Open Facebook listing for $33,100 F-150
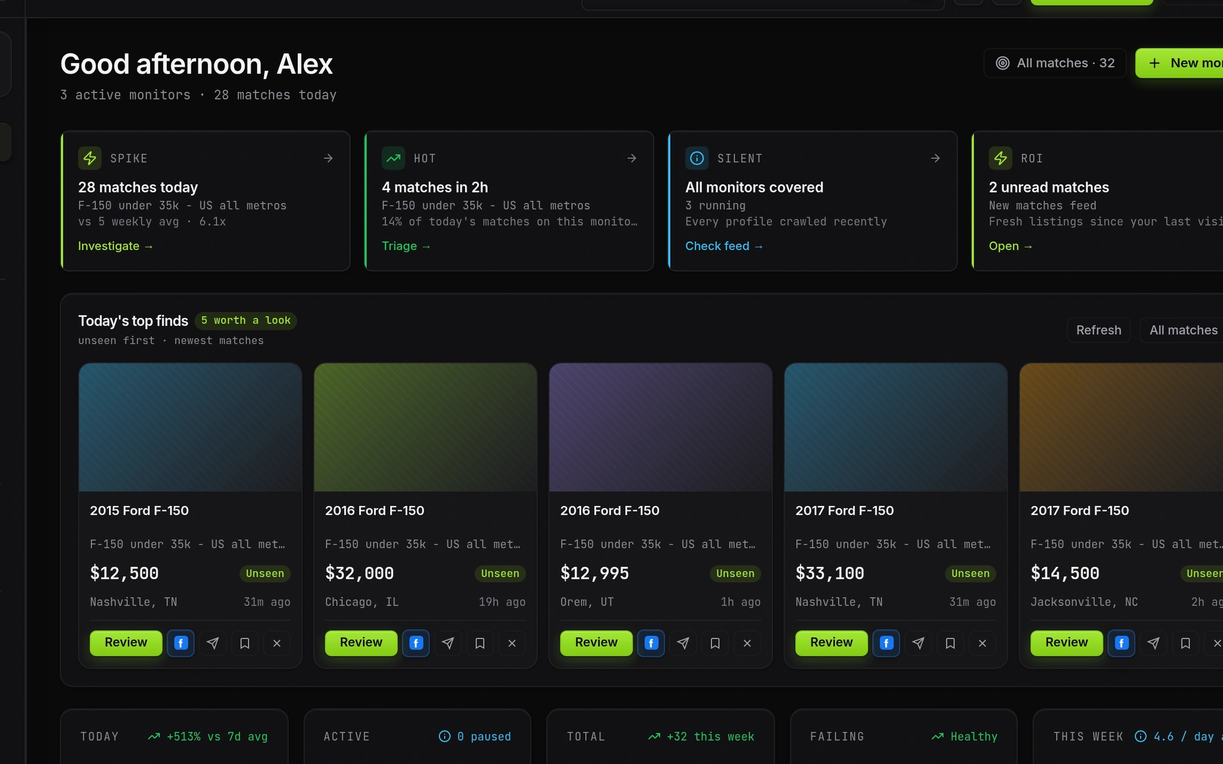This screenshot has height=764, width=1223. point(886,643)
